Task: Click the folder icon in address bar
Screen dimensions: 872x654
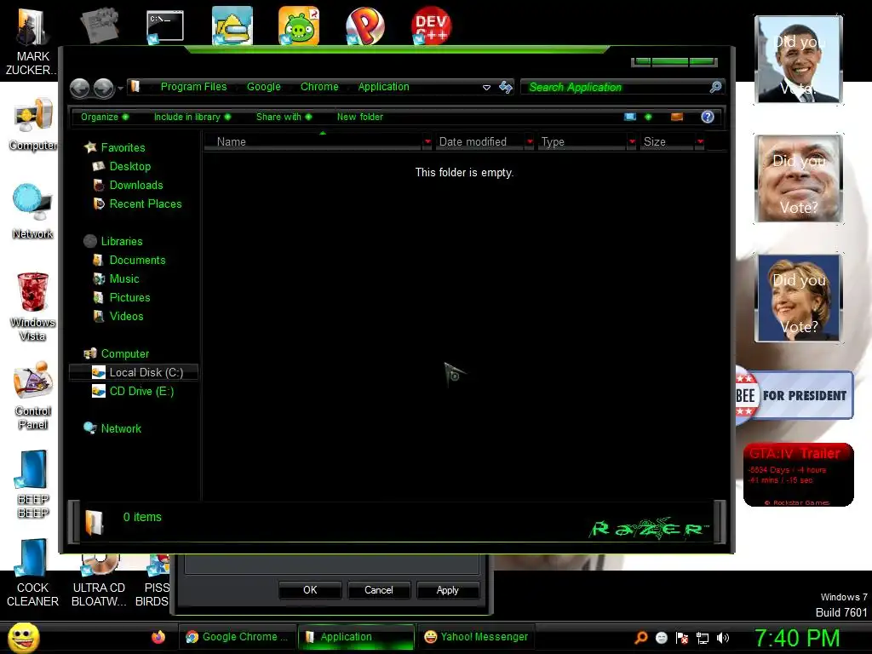Action: [135, 87]
